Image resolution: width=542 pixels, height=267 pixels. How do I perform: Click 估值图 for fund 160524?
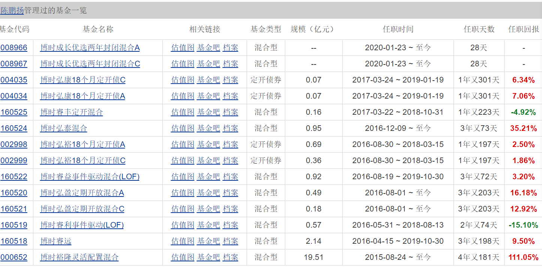(x=183, y=128)
